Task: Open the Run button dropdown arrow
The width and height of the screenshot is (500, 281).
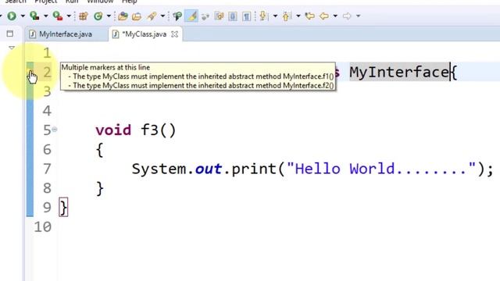Action: 23,16
